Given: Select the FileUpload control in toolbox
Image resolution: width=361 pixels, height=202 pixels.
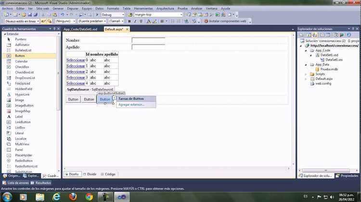Looking at the screenshot, I should coord(22,83).
